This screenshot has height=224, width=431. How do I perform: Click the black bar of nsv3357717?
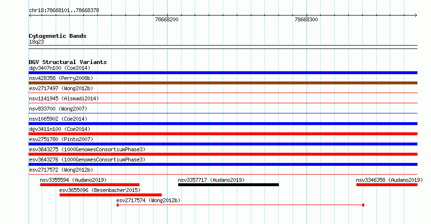click(x=229, y=185)
